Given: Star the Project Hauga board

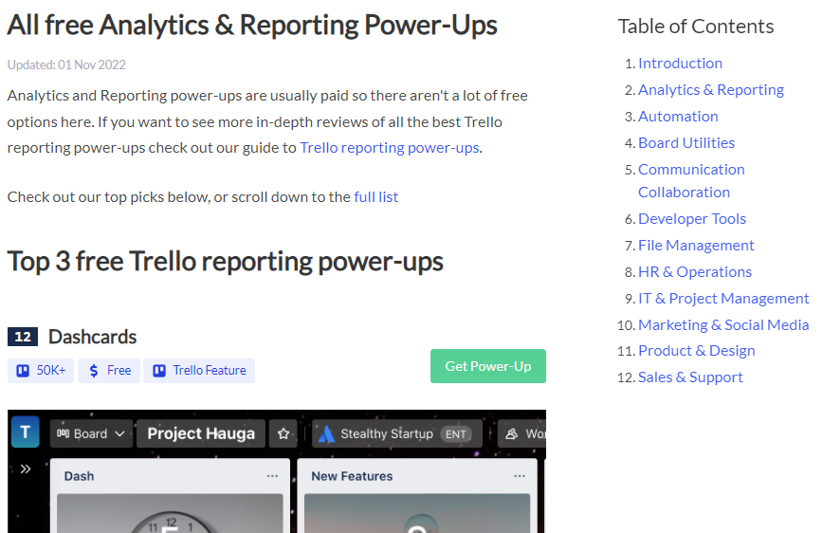Looking at the screenshot, I should pyautogui.click(x=283, y=433).
